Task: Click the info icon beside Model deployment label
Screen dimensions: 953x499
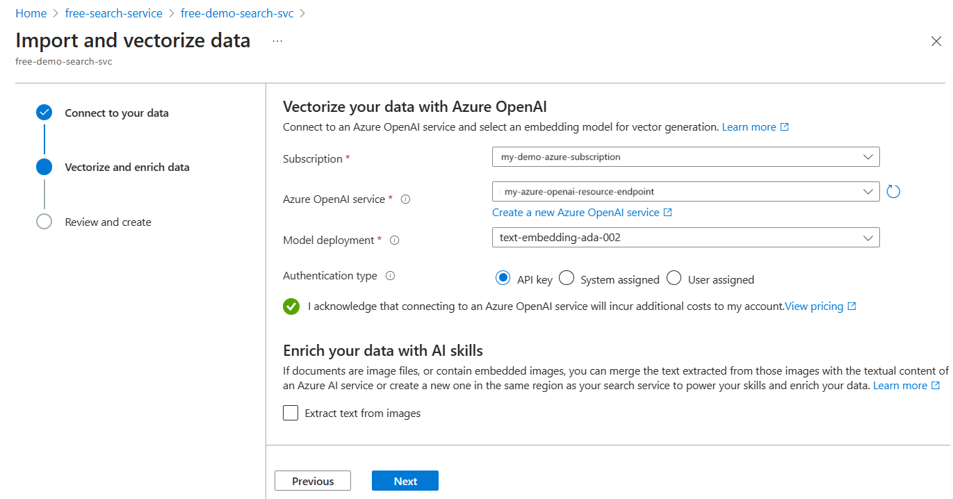Action: tap(394, 240)
